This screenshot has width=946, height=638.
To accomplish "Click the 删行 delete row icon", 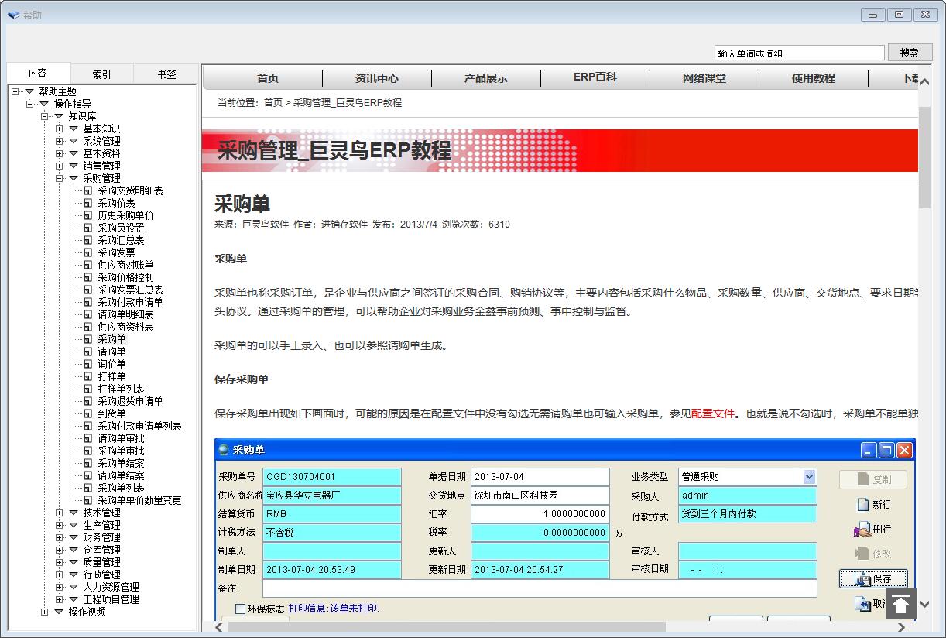I will 863,530.
